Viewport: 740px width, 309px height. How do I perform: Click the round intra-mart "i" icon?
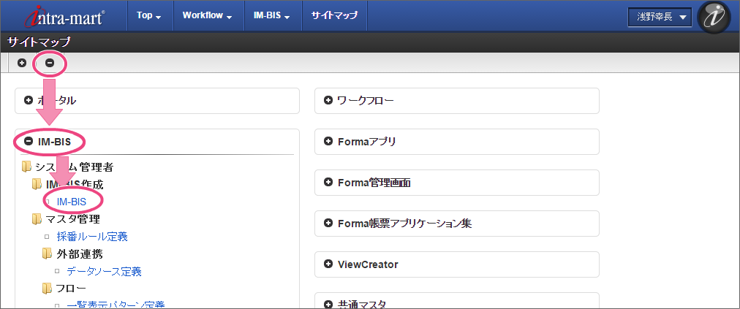coord(719,17)
